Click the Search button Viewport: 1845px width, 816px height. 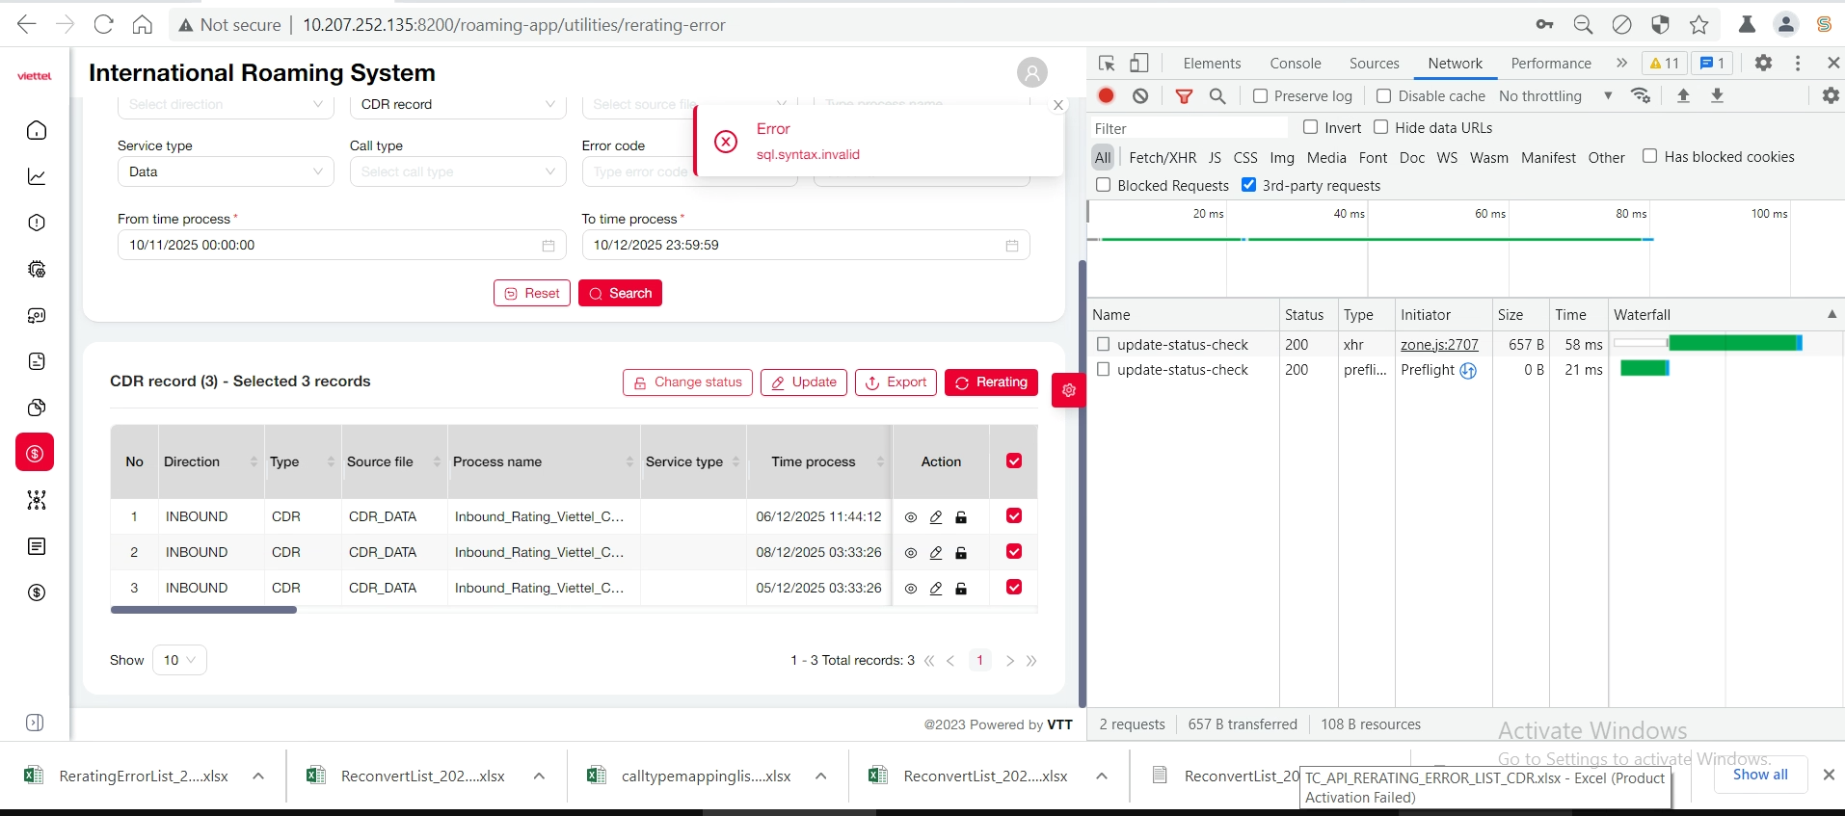620,293
